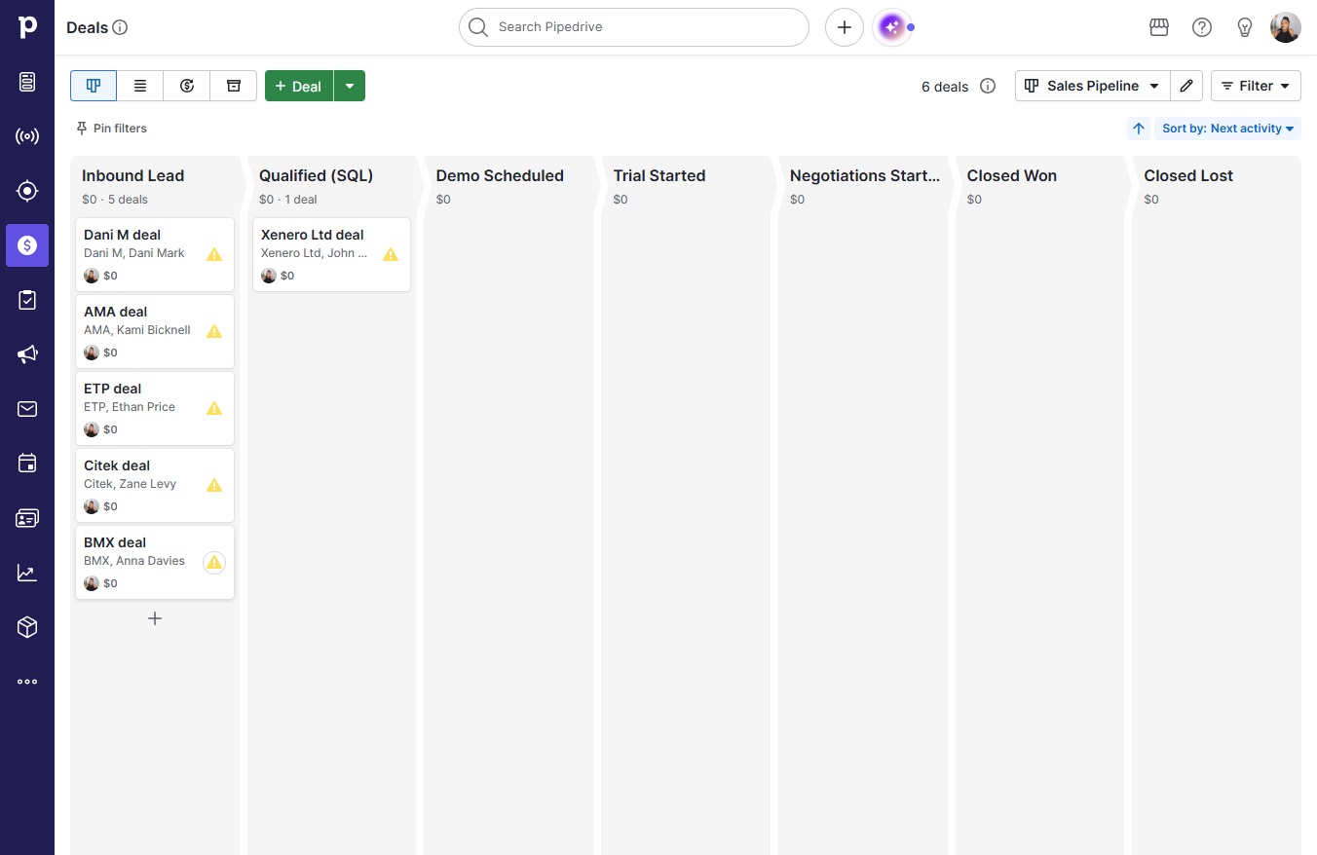
Task: Click the Search Pipedrive field
Action: pos(634,27)
